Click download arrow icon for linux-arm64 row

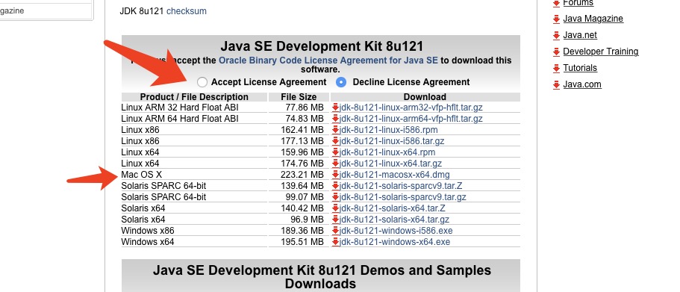[335, 119]
